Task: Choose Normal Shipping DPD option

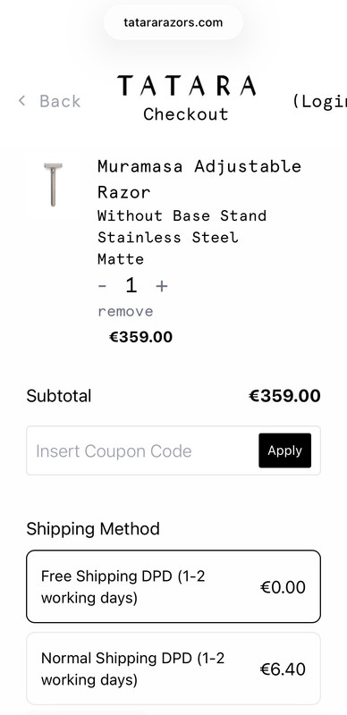Action: pyautogui.click(x=173, y=669)
